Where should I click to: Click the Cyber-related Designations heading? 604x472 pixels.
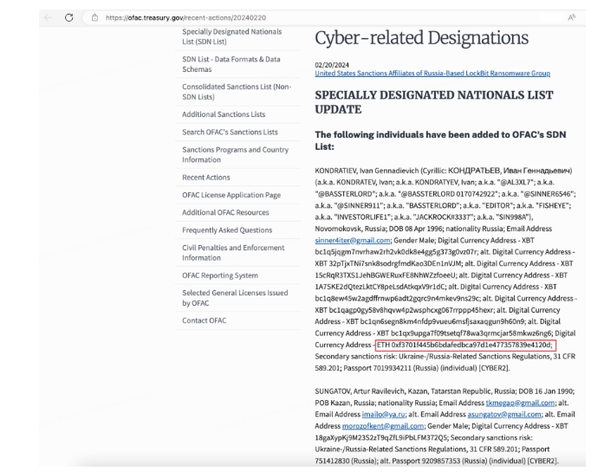pyautogui.click(x=421, y=38)
